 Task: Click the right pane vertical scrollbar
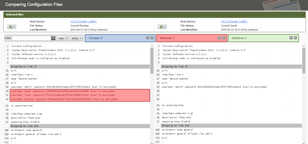coord(304,60)
